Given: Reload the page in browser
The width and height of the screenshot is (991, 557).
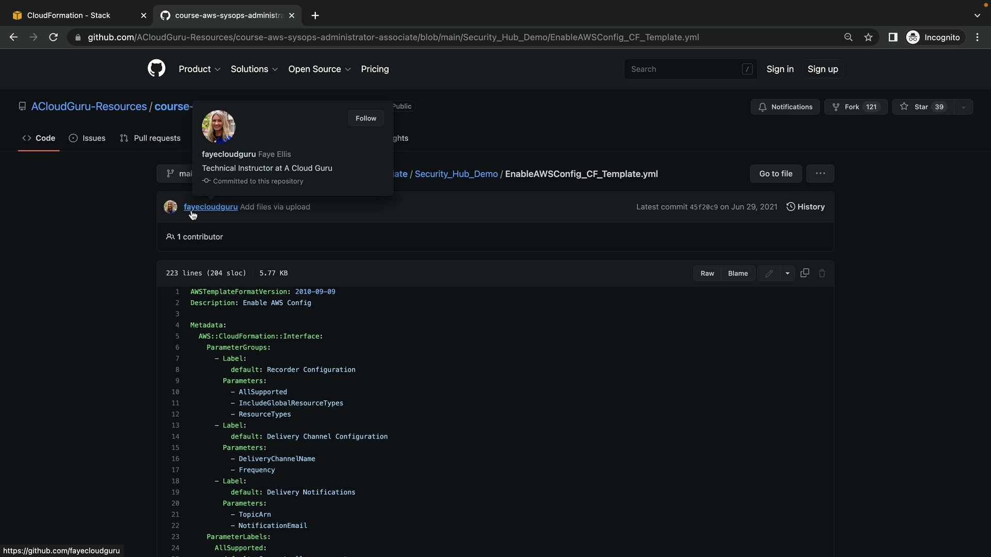Looking at the screenshot, I should pyautogui.click(x=53, y=37).
